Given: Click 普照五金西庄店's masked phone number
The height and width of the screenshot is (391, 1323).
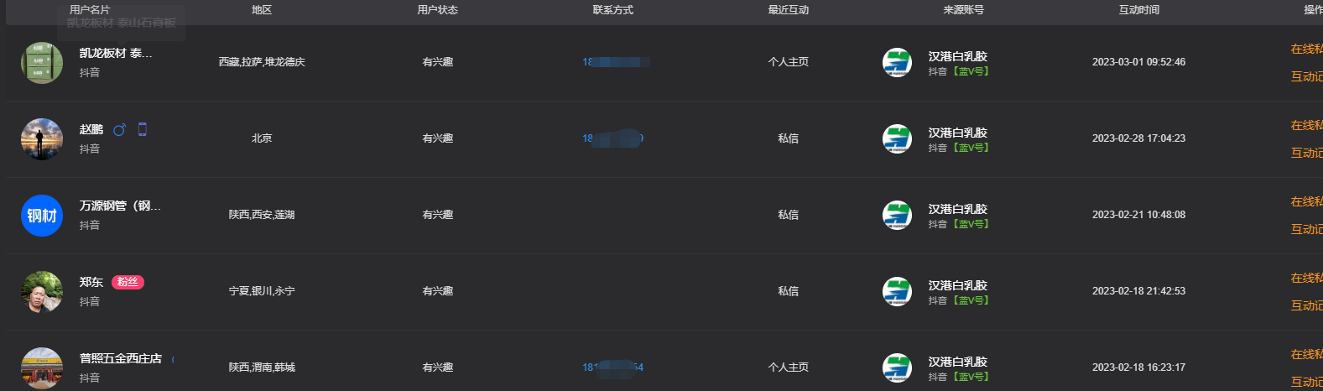Looking at the screenshot, I should 612,368.
